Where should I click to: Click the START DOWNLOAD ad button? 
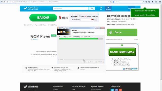pyautogui.click(x=122, y=52)
